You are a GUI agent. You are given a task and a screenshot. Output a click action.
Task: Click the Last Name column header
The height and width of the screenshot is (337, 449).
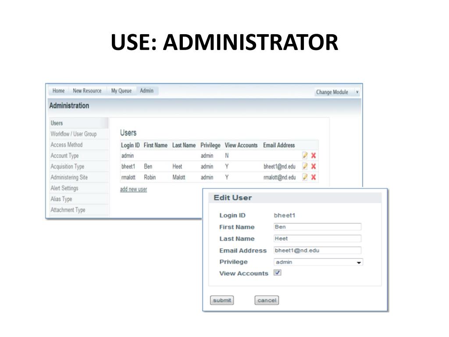pos(184,145)
